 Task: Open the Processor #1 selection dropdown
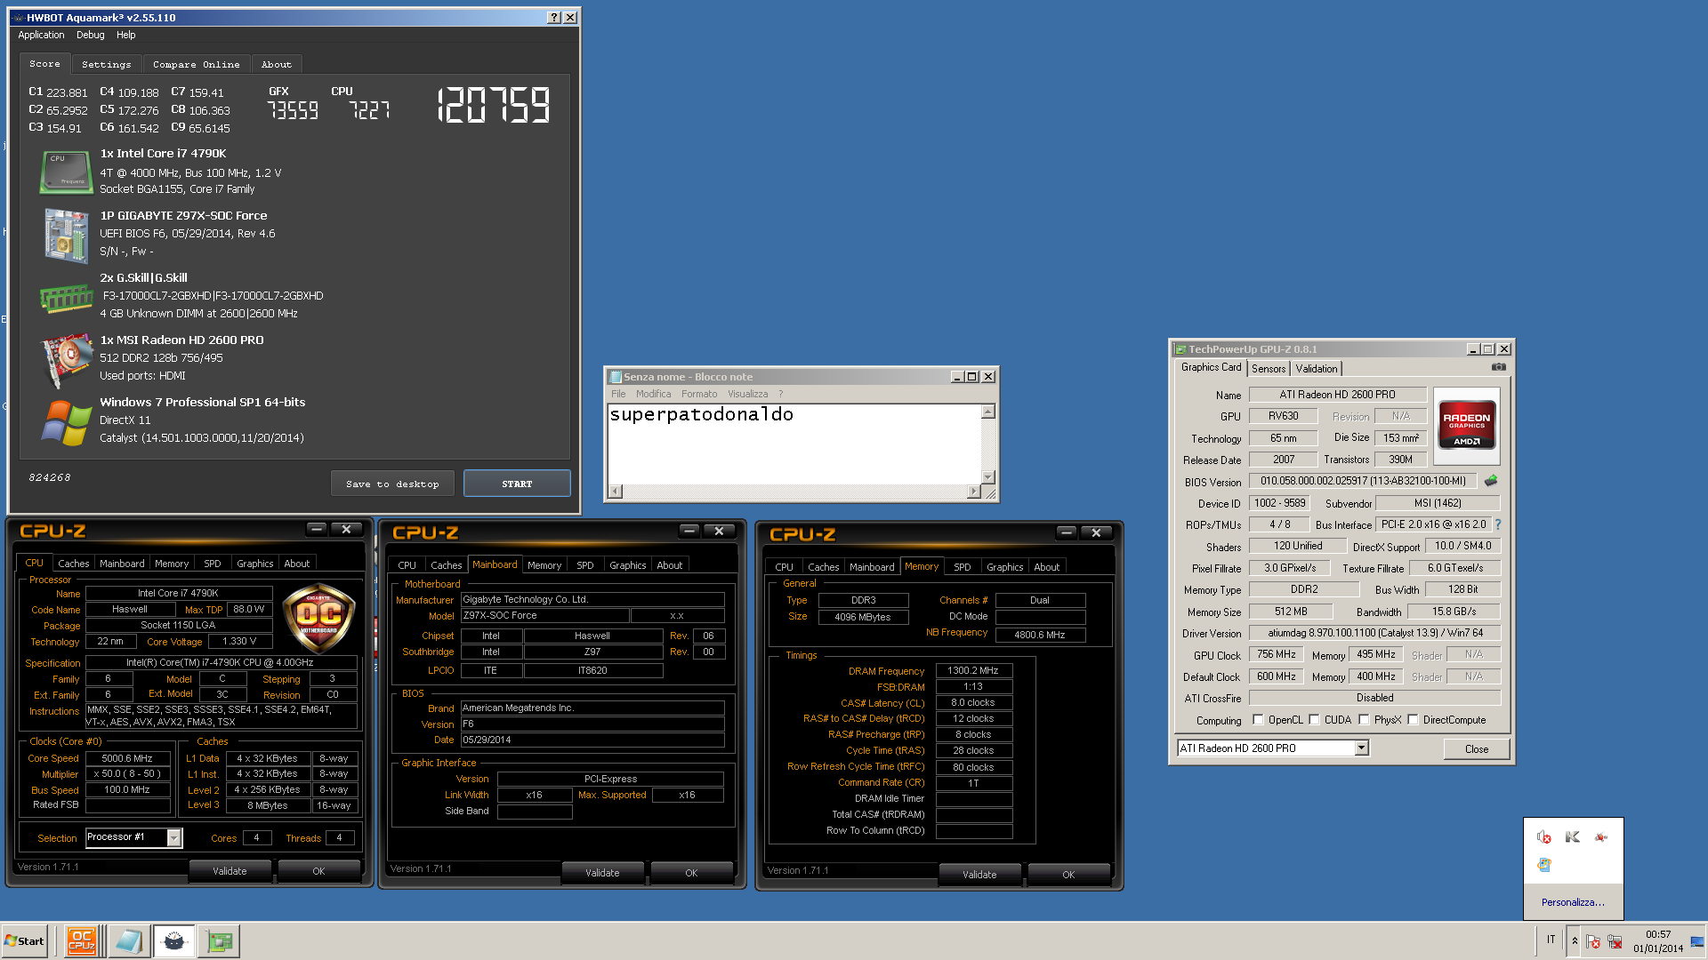(x=174, y=837)
